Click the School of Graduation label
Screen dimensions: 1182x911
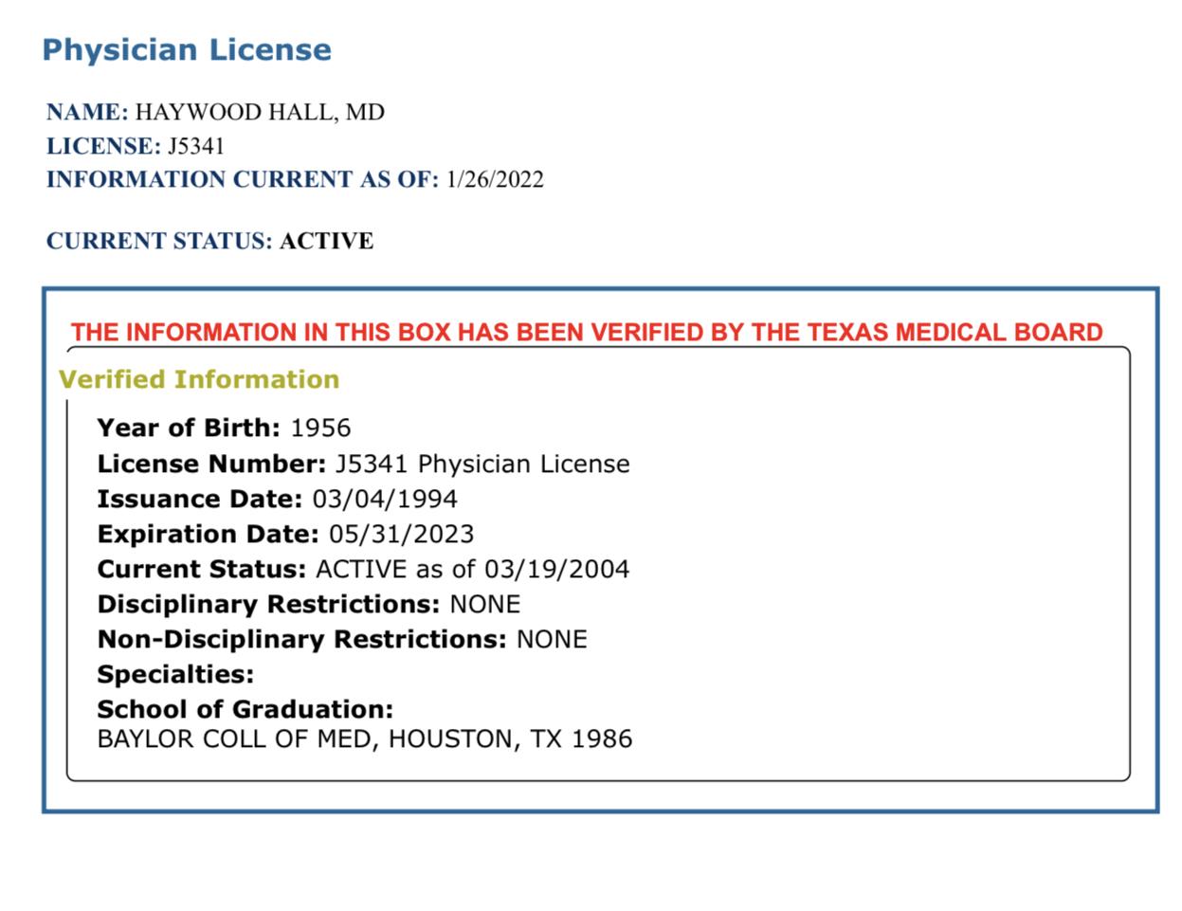[245, 709]
